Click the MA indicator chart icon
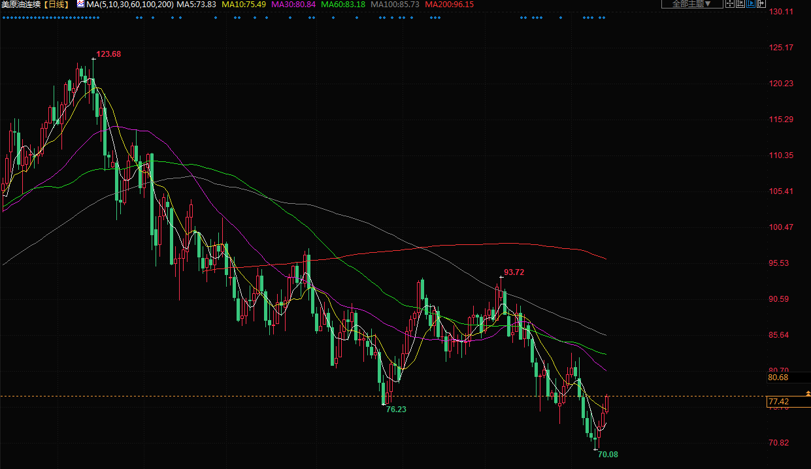811x469 pixels. click(80, 4)
